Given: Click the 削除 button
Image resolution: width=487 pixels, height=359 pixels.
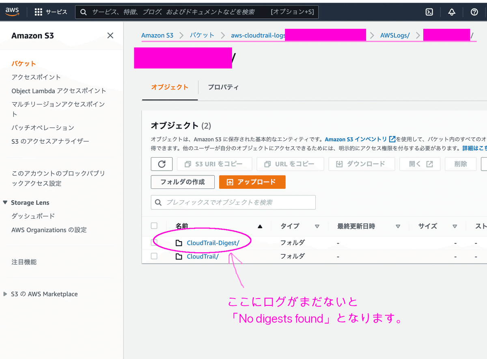Looking at the screenshot, I should pos(461,164).
